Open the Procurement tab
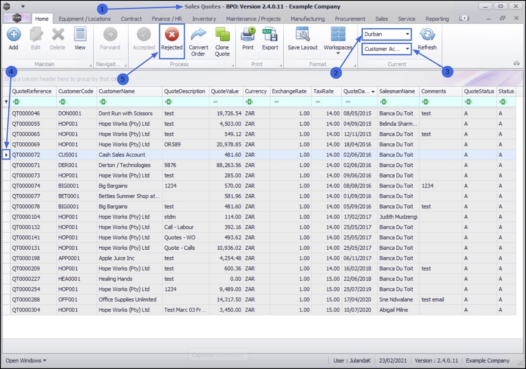The height and width of the screenshot is (369, 526). click(x=350, y=19)
